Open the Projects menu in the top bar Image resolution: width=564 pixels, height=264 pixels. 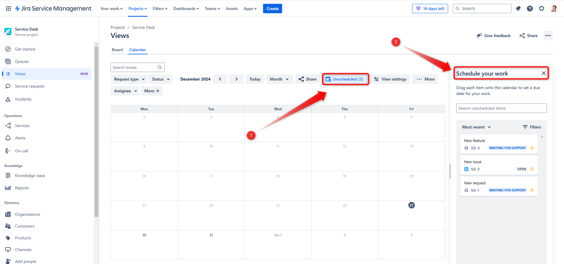pyautogui.click(x=137, y=8)
